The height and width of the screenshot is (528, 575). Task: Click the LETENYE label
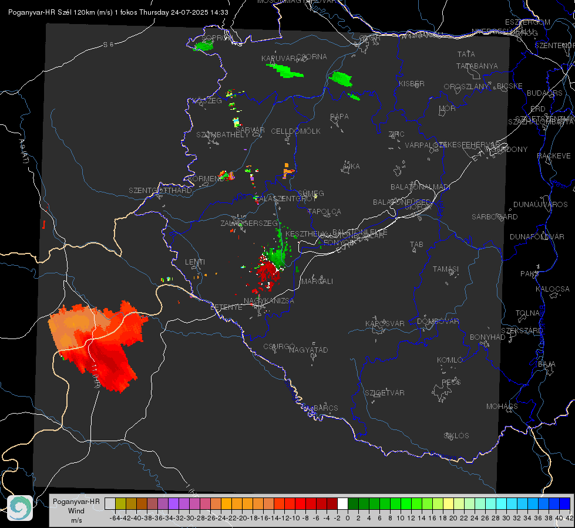coord(226,307)
